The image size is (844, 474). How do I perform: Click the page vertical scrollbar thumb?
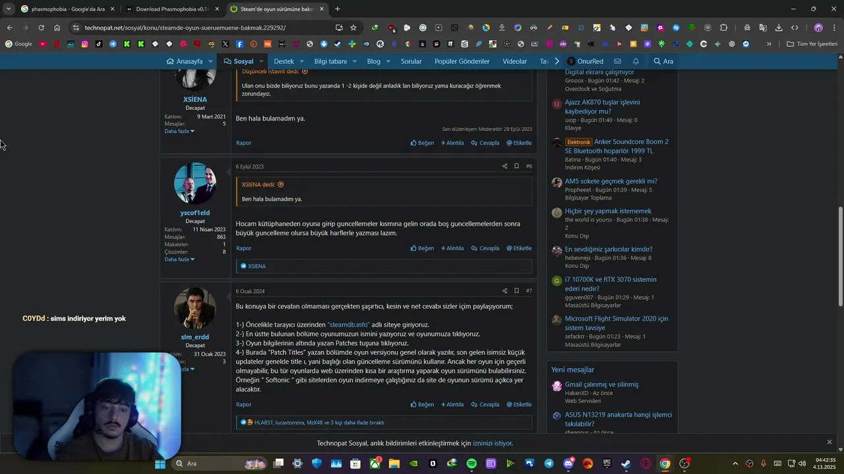(x=840, y=256)
